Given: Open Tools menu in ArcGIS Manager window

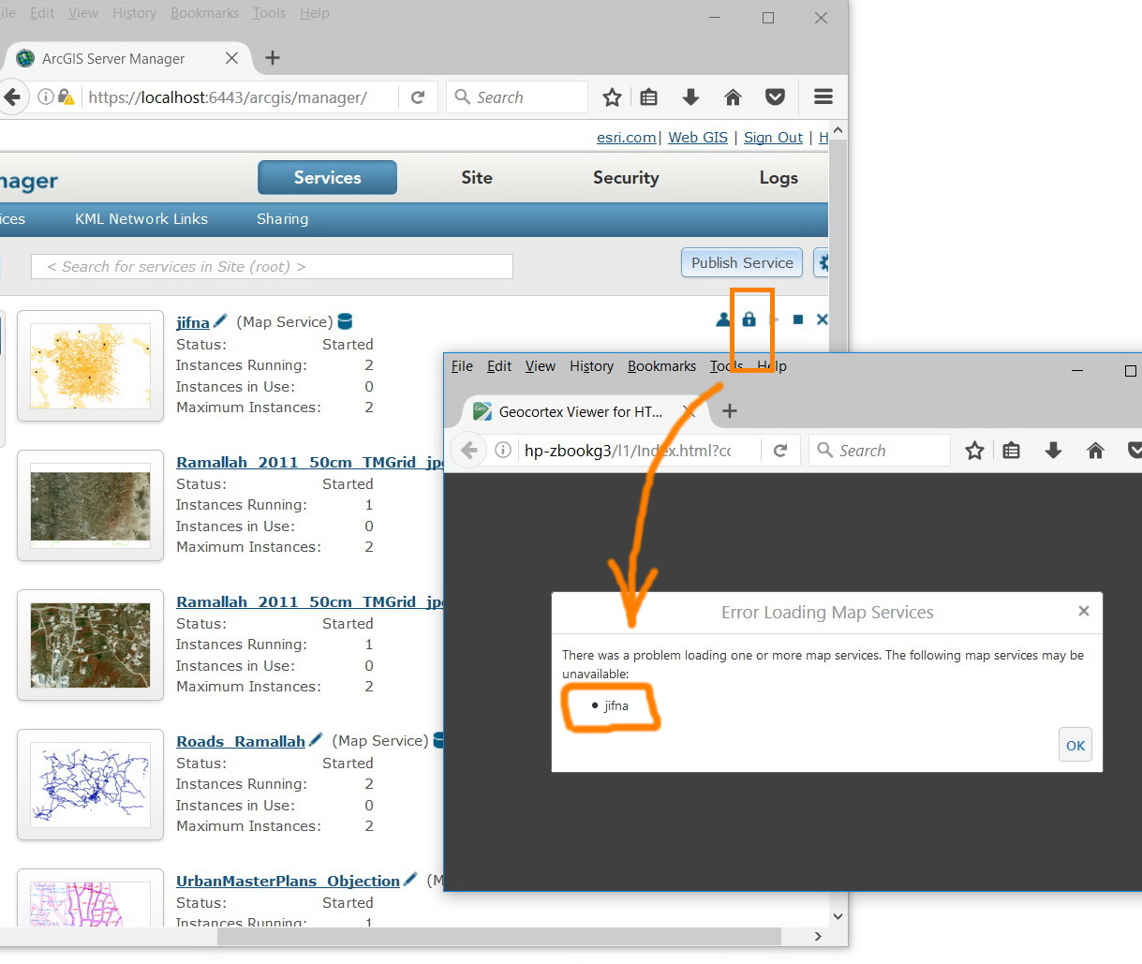Looking at the screenshot, I should pyautogui.click(x=269, y=13).
